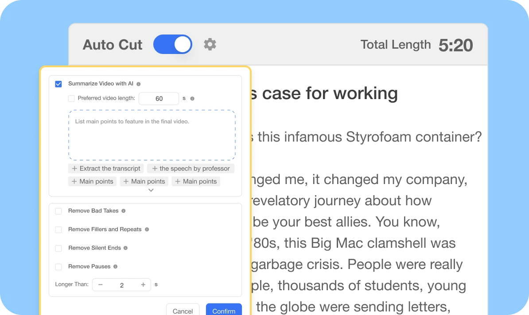Decrease Longer Than value with minus
The image size is (529, 315).
(x=101, y=285)
